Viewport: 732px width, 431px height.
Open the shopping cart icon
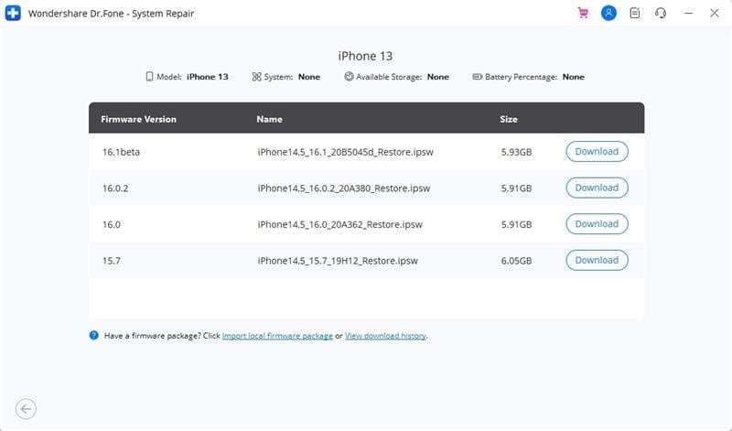point(583,13)
